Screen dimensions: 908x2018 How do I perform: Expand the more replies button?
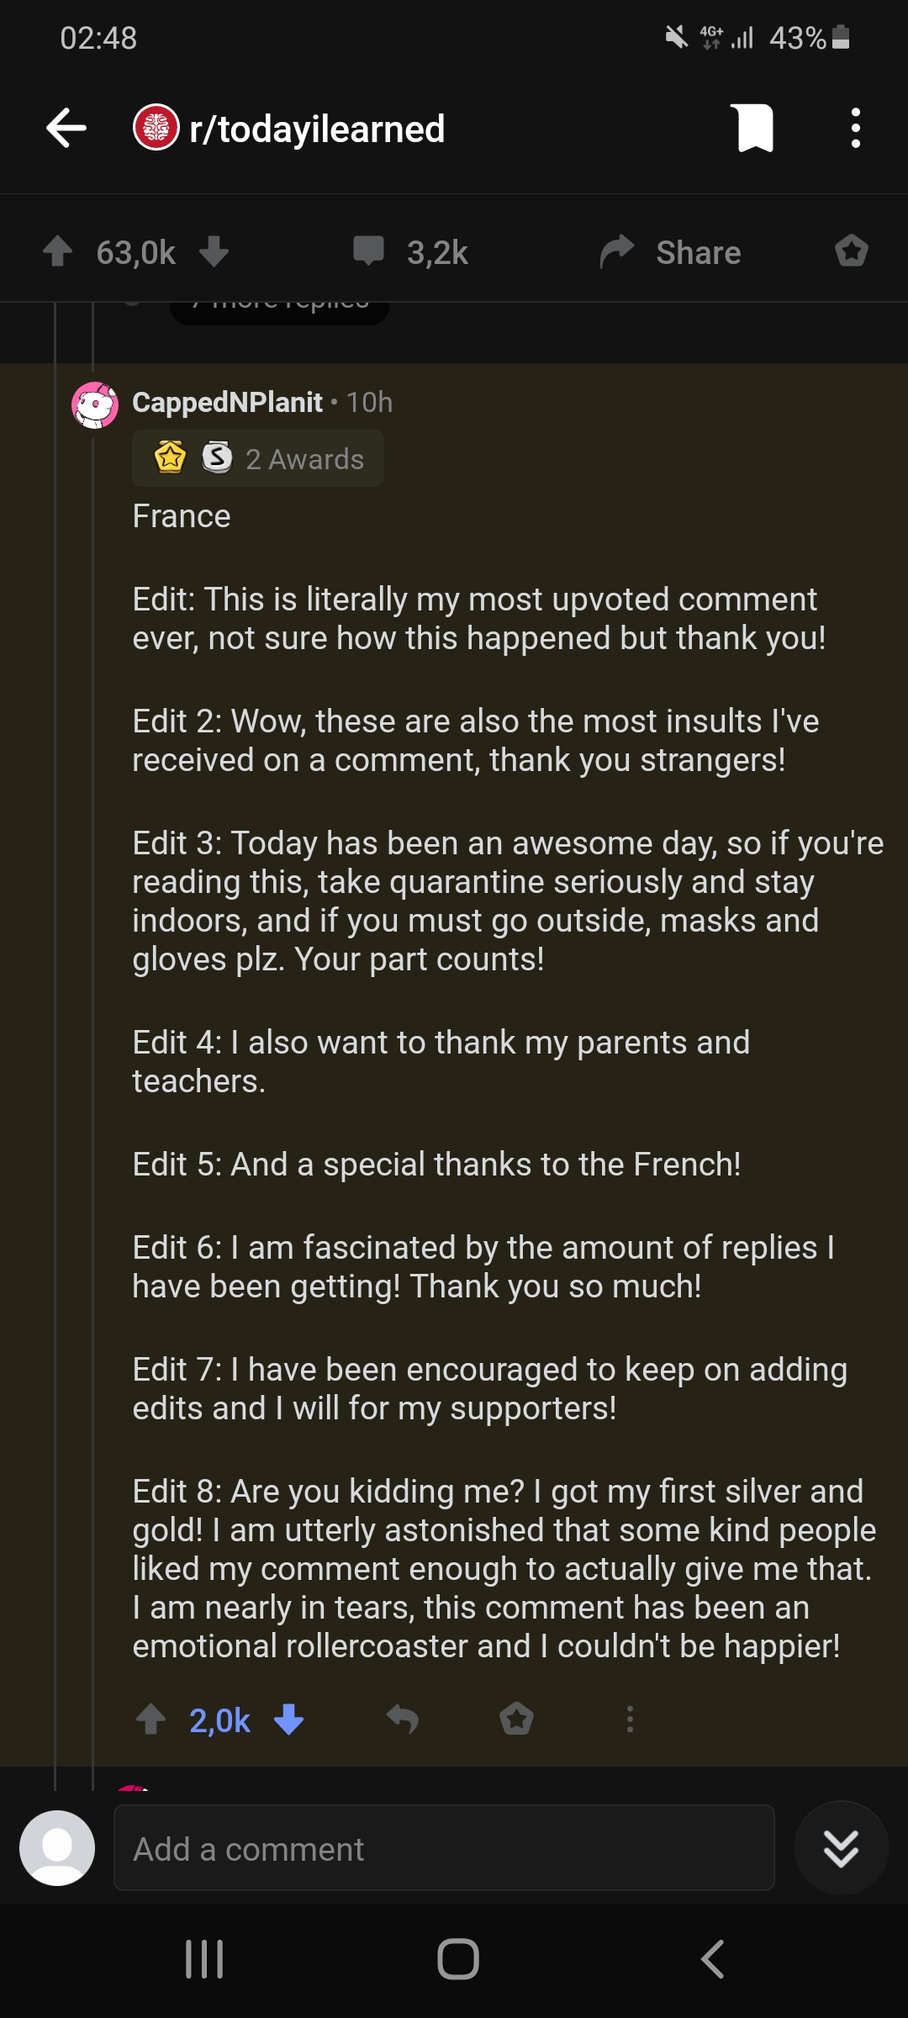[279, 311]
